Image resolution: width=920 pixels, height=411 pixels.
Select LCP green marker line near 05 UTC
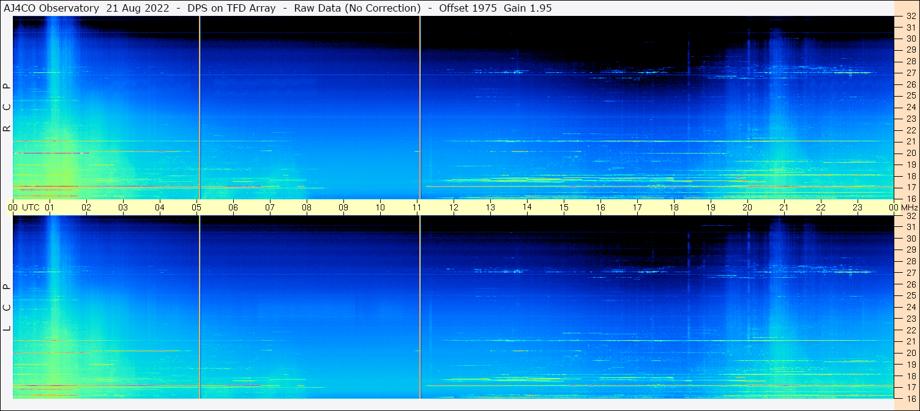[200, 307]
